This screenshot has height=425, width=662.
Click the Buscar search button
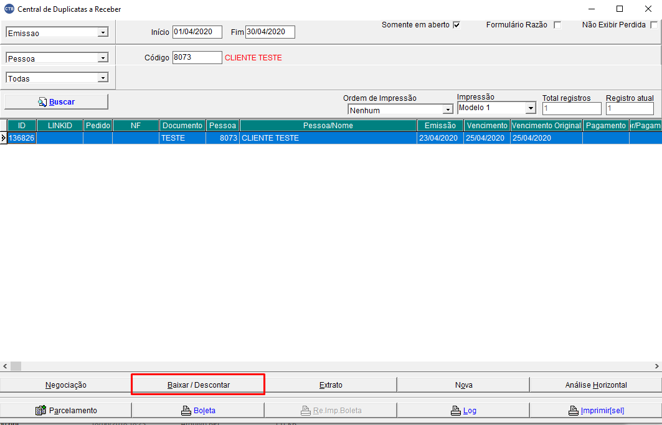56,101
